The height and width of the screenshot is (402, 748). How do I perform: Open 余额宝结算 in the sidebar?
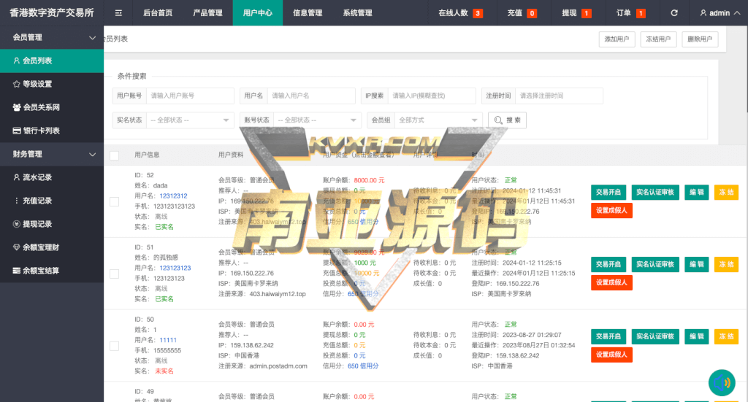[x=52, y=271]
